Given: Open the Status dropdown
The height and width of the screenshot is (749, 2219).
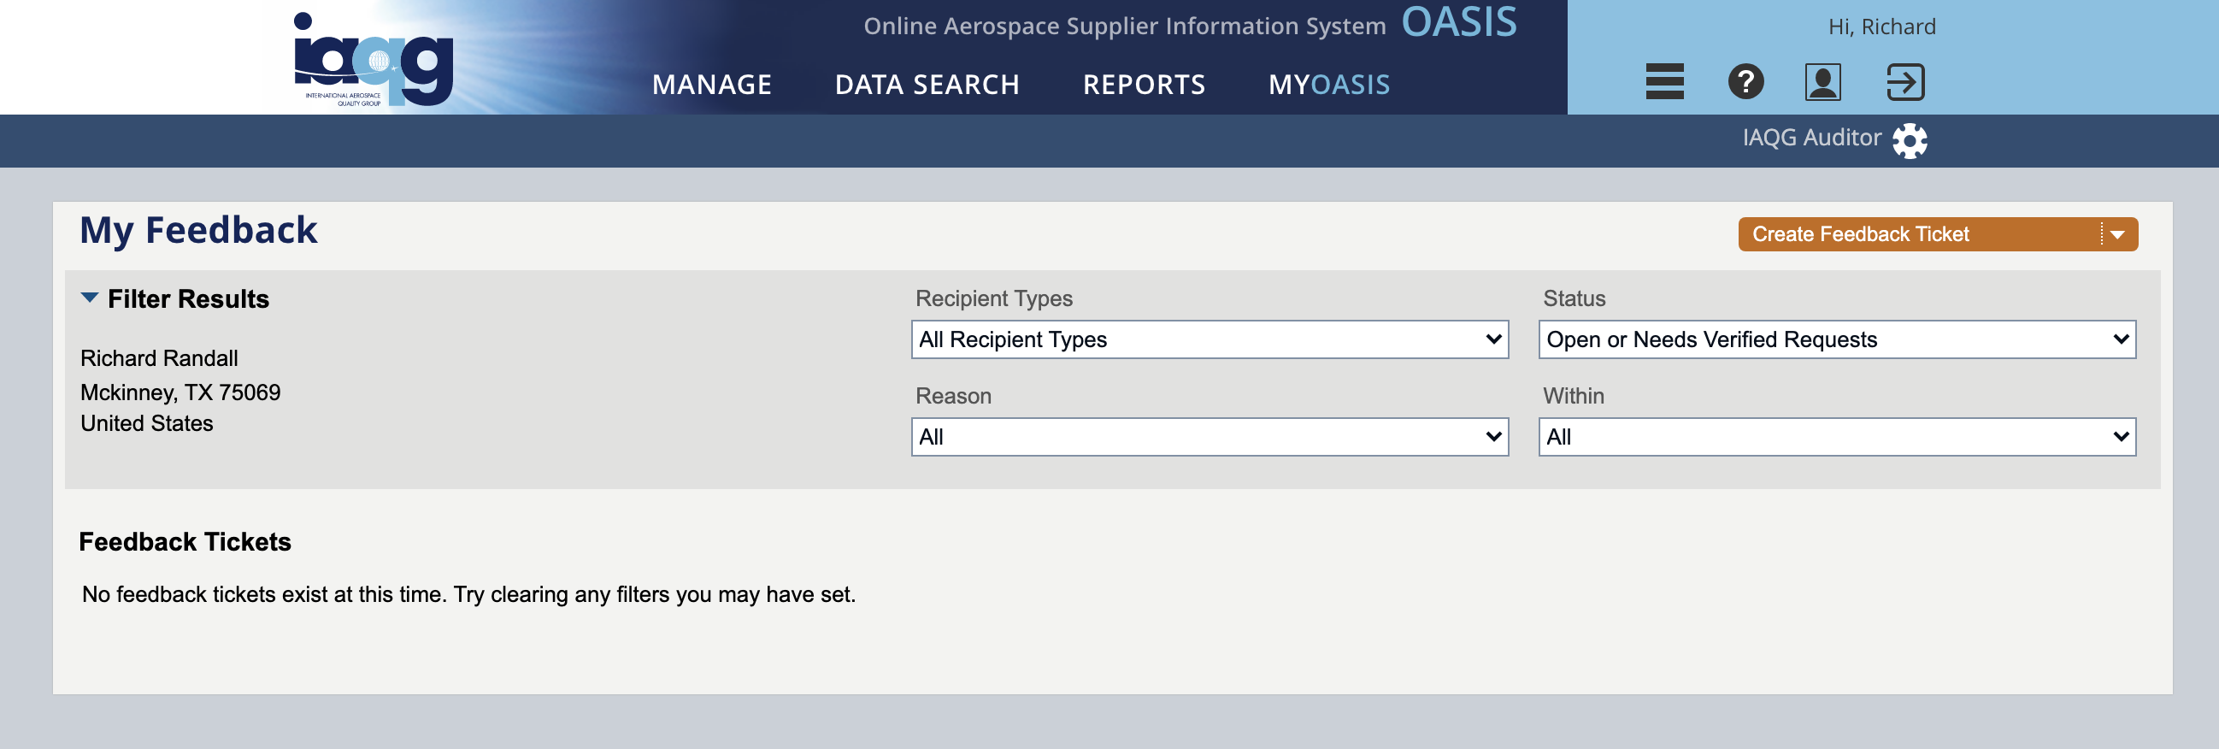Looking at the screenshot, I should pyautogui.click(x=1837, y=339).
